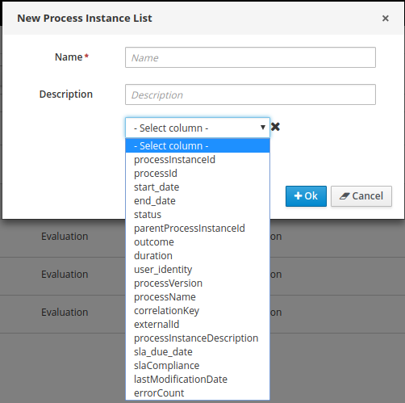Viewport: 405px width, 403px height.
Task: Select processVersion option
Action: click(198, 283)
